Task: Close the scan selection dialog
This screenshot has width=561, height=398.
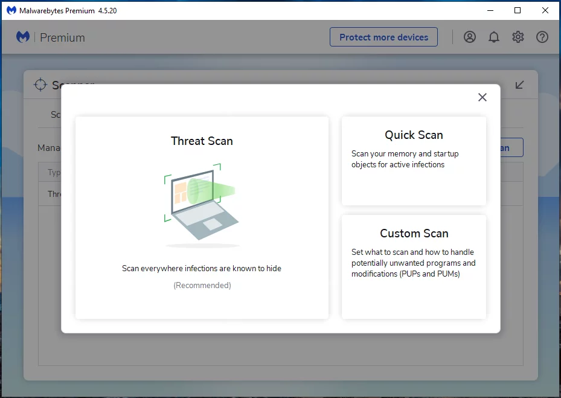Action: [482, 97]
